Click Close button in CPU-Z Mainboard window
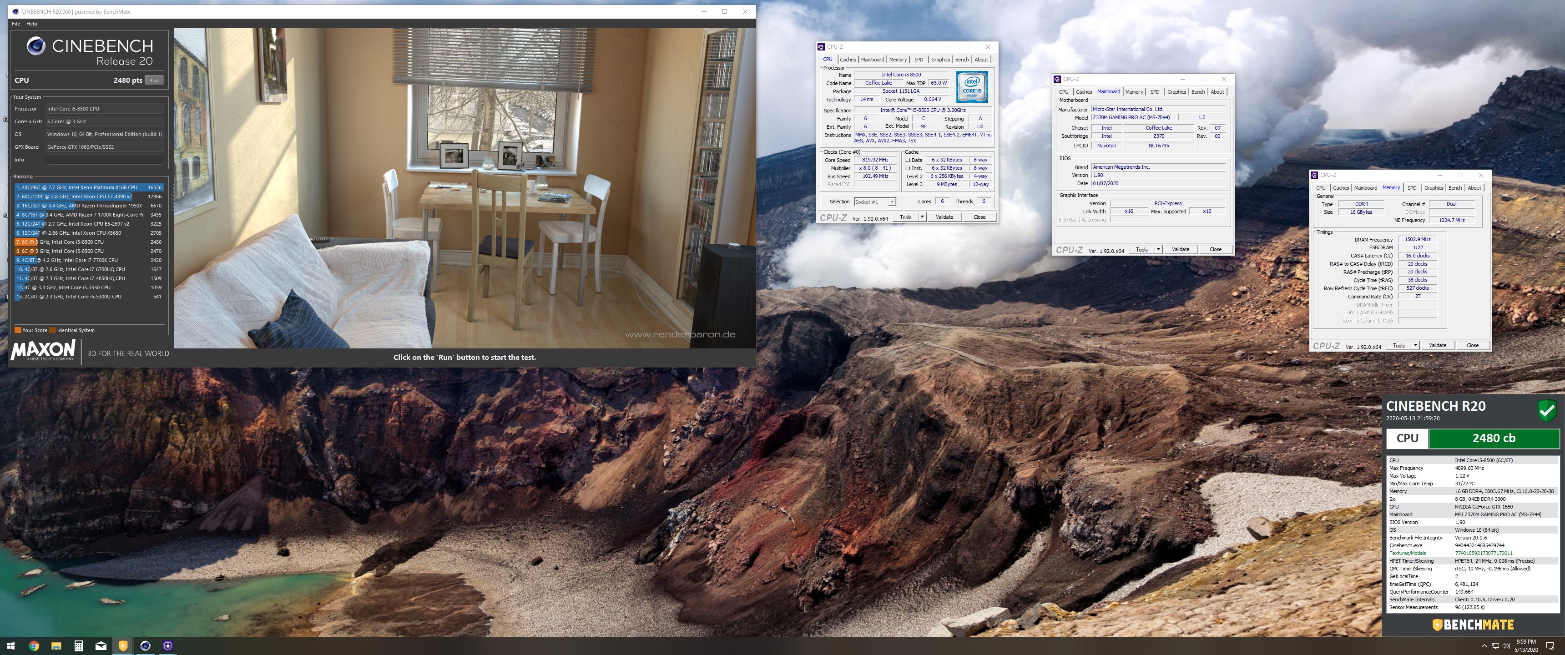This screenshot has width=1565, height=655. (x=1216, y=249)
